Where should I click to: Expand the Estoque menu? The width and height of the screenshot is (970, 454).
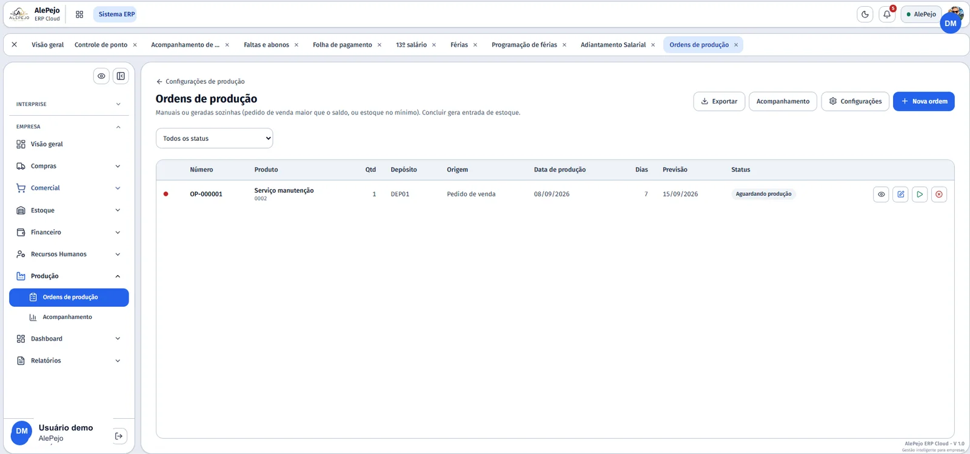pyautogui.click(x=69, y=210)
